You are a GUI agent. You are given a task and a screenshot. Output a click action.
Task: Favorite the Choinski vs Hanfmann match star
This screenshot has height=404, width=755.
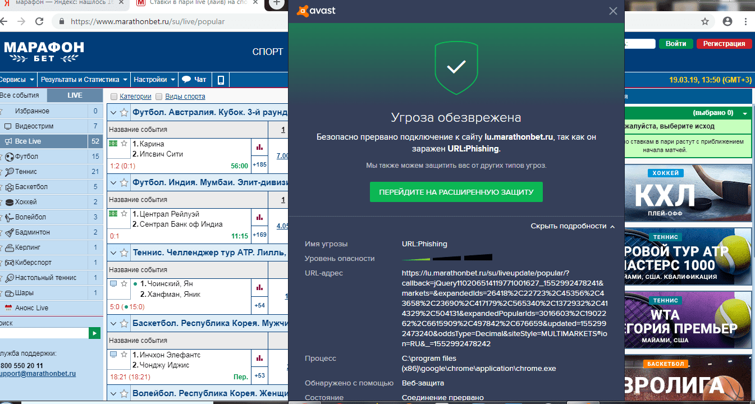[124, 284]
